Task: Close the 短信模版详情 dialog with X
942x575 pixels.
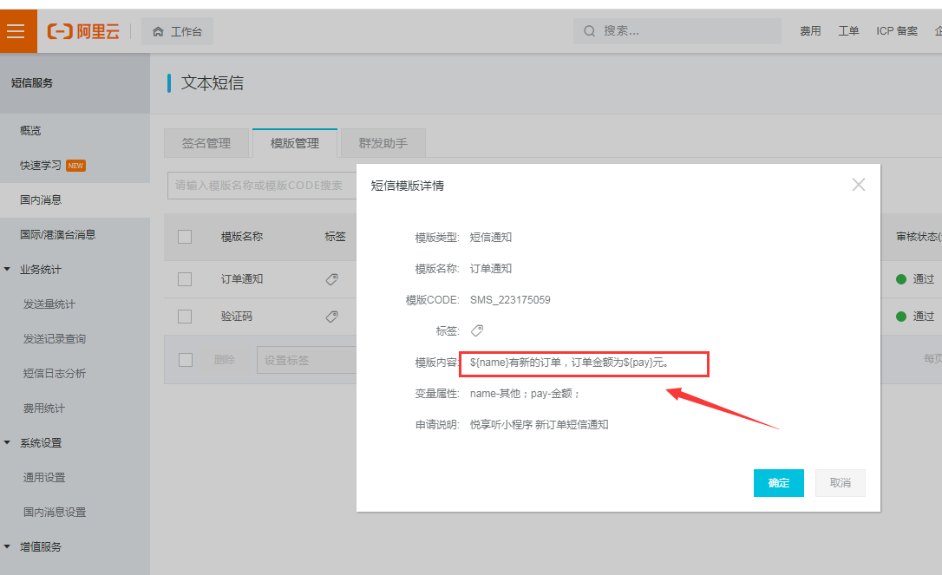Action: [858, 184]
